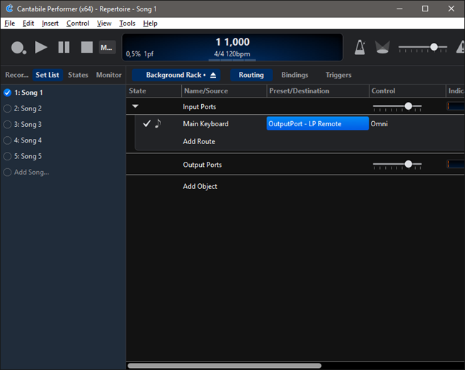The height and width of the screenshot is (370, 465).
Task: Click the Preset/Destination column header
Action: coord(317,91)
